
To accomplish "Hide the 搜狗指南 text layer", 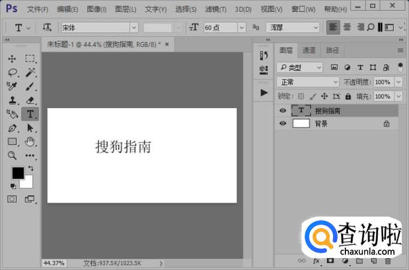I will (283, 110).
